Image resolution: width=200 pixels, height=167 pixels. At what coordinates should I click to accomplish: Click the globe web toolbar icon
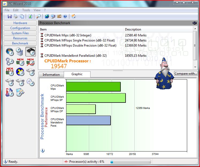[47, 16]
